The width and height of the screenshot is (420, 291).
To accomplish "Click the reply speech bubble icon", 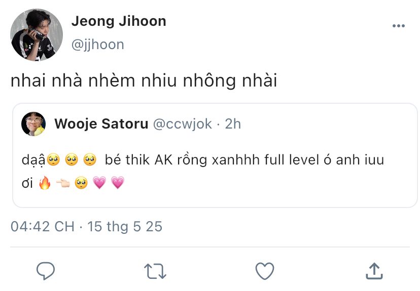I will click(x=46, y=271).
